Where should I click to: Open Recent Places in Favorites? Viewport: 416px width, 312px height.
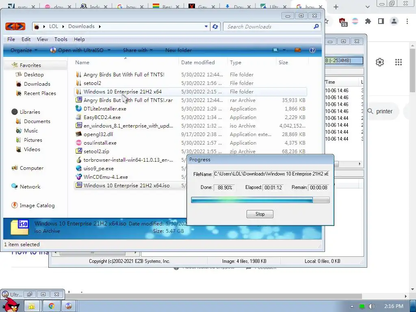40,93
